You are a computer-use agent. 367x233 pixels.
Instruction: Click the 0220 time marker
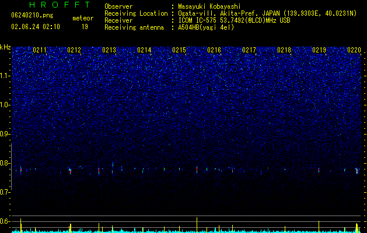point(354,50)
